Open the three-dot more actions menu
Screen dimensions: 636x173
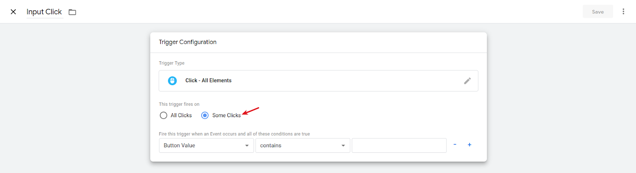click(x=623, y=11)
